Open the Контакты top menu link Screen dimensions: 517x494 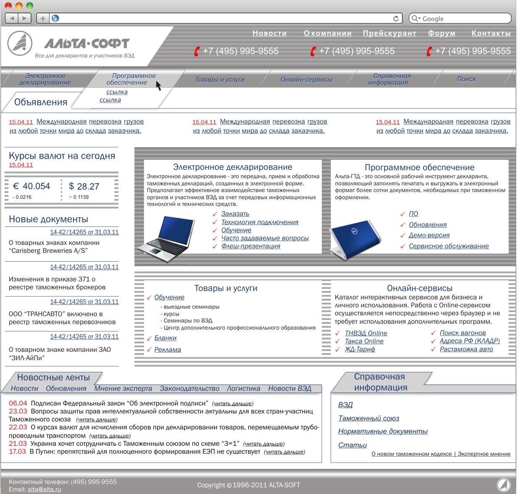pos(491,33)
